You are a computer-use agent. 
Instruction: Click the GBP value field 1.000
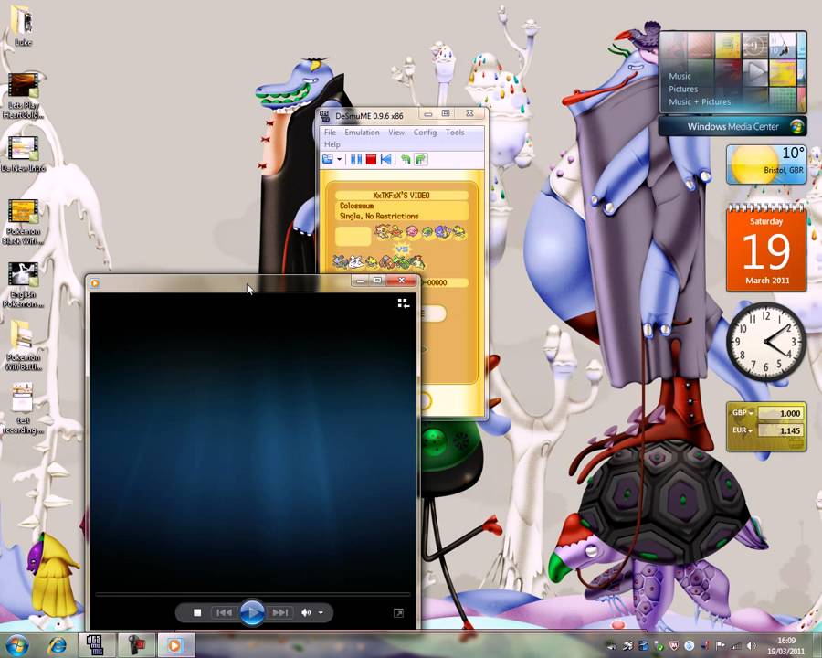780,413
